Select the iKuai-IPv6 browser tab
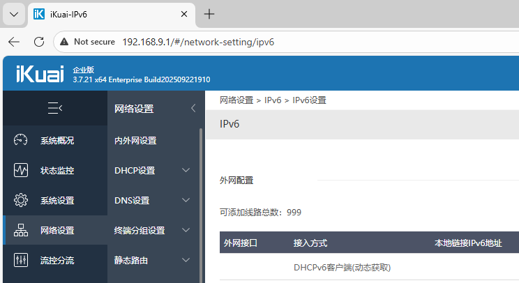 coord(105,14)
